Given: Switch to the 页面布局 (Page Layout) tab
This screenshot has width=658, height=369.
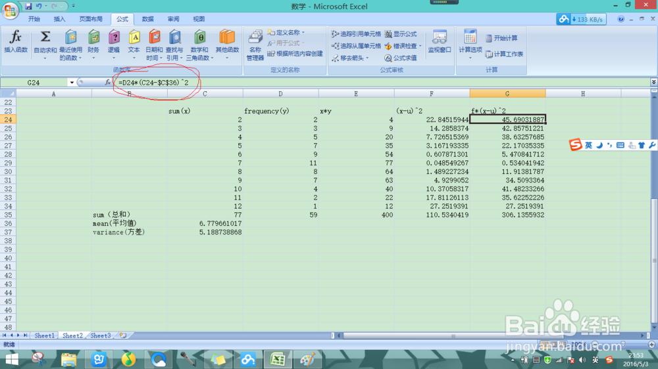Looking at the screenshot, I should pyautogui.click(x=91, y=19).
